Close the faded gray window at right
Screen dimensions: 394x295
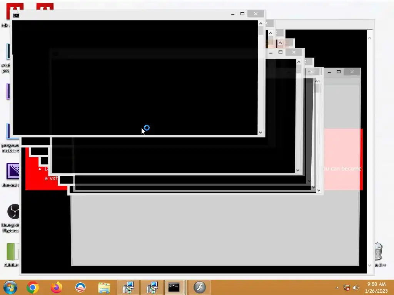coord(352,72)
